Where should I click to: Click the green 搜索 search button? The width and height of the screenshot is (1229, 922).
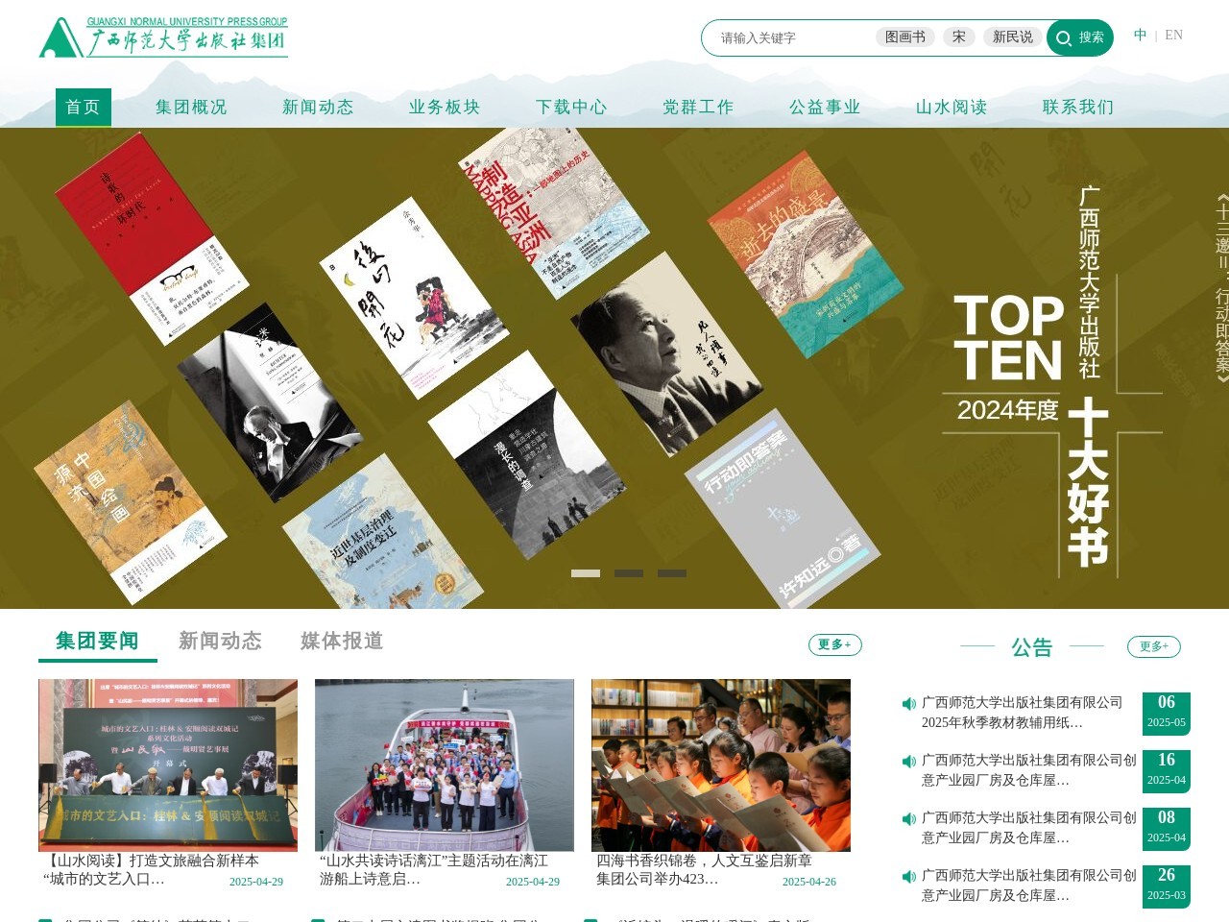click(1080, 37)
